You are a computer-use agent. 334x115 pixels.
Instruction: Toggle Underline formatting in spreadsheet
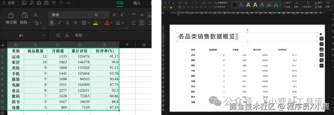tap(67, 23)
